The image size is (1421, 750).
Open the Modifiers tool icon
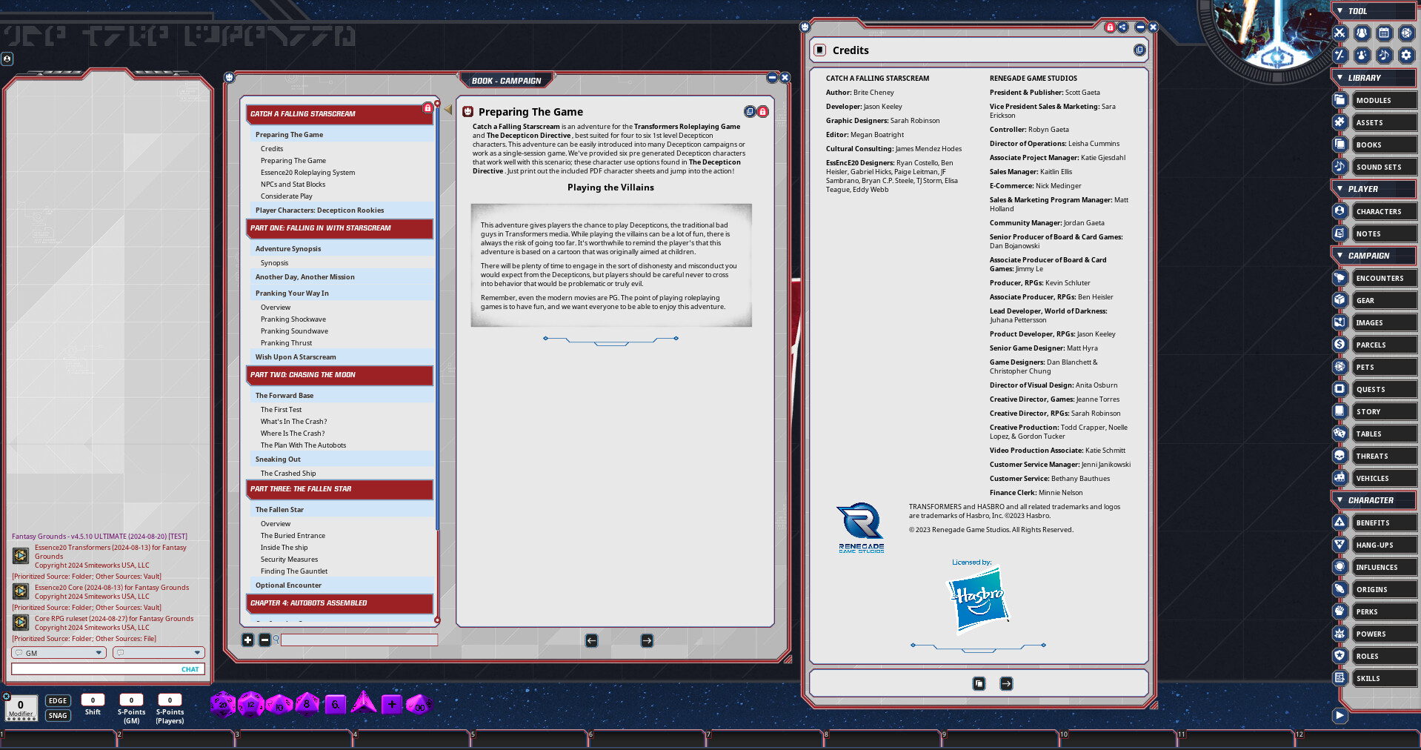[x=1340, y=55]
